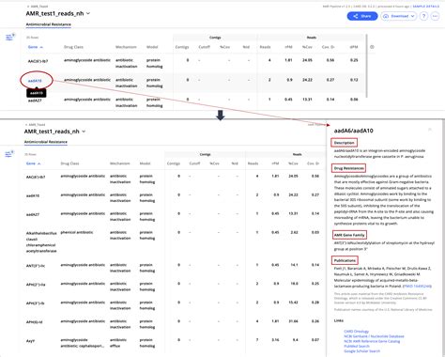445x357 pixels.
Task: Click aadA27 gene in lower table
Action: coord(33,214)
